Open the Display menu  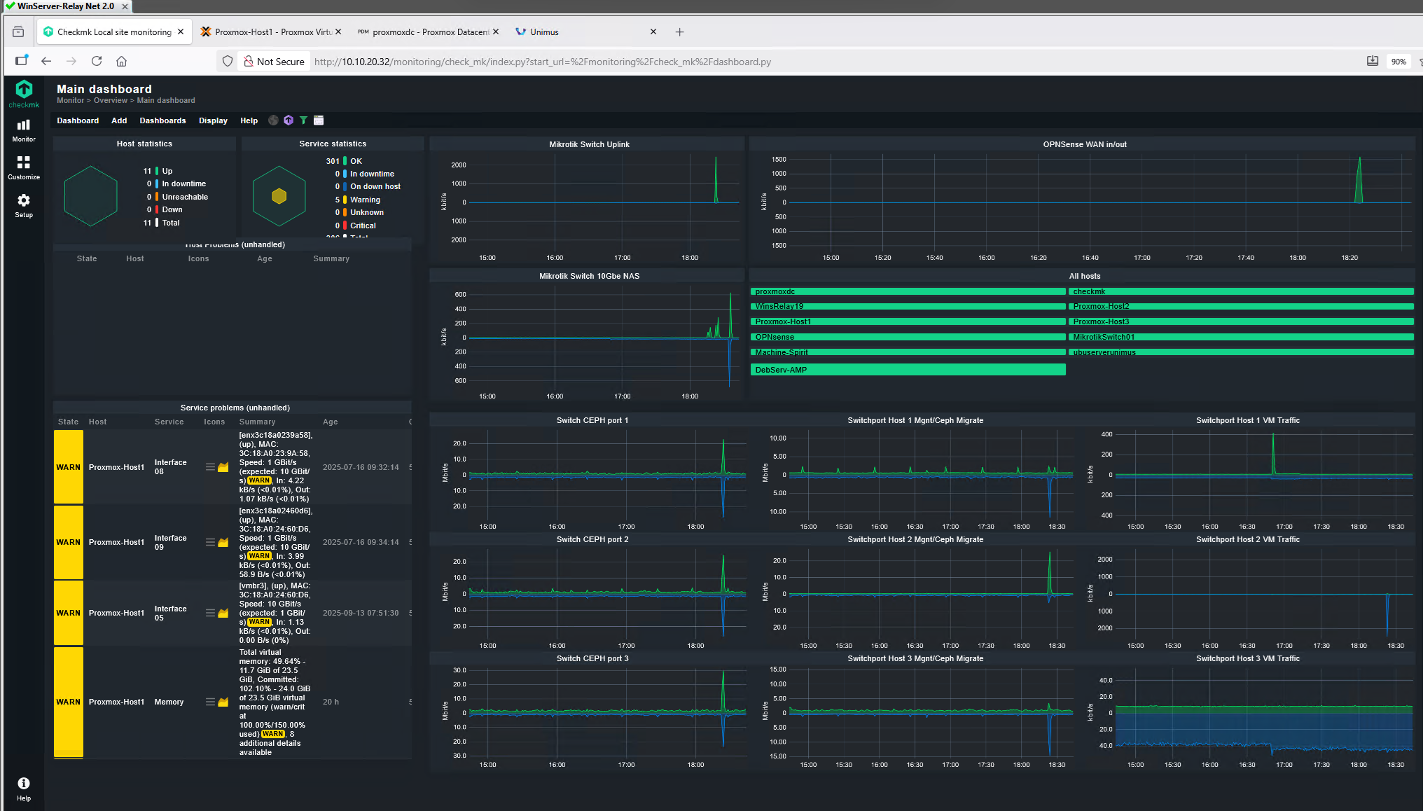pos(213,120)
